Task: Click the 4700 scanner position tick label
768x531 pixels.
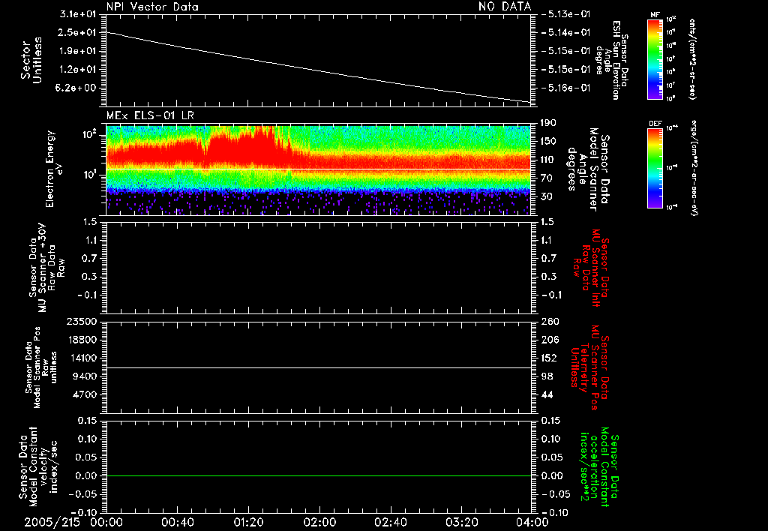Action: click(x=85, y=394)
